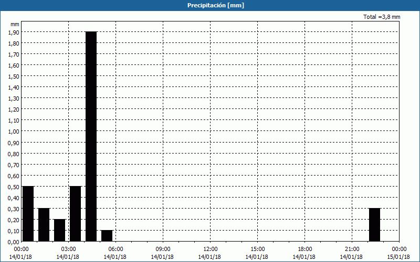Select the 0,50 mm bar right after 03:00

pos(75,214)
